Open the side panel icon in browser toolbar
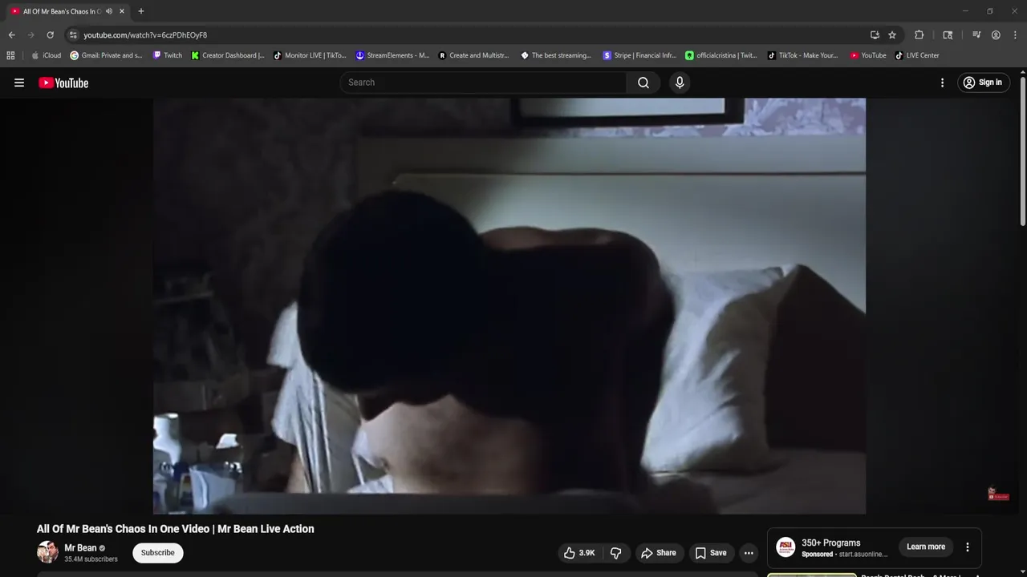 pyautogui.click(x=948, y=35)
